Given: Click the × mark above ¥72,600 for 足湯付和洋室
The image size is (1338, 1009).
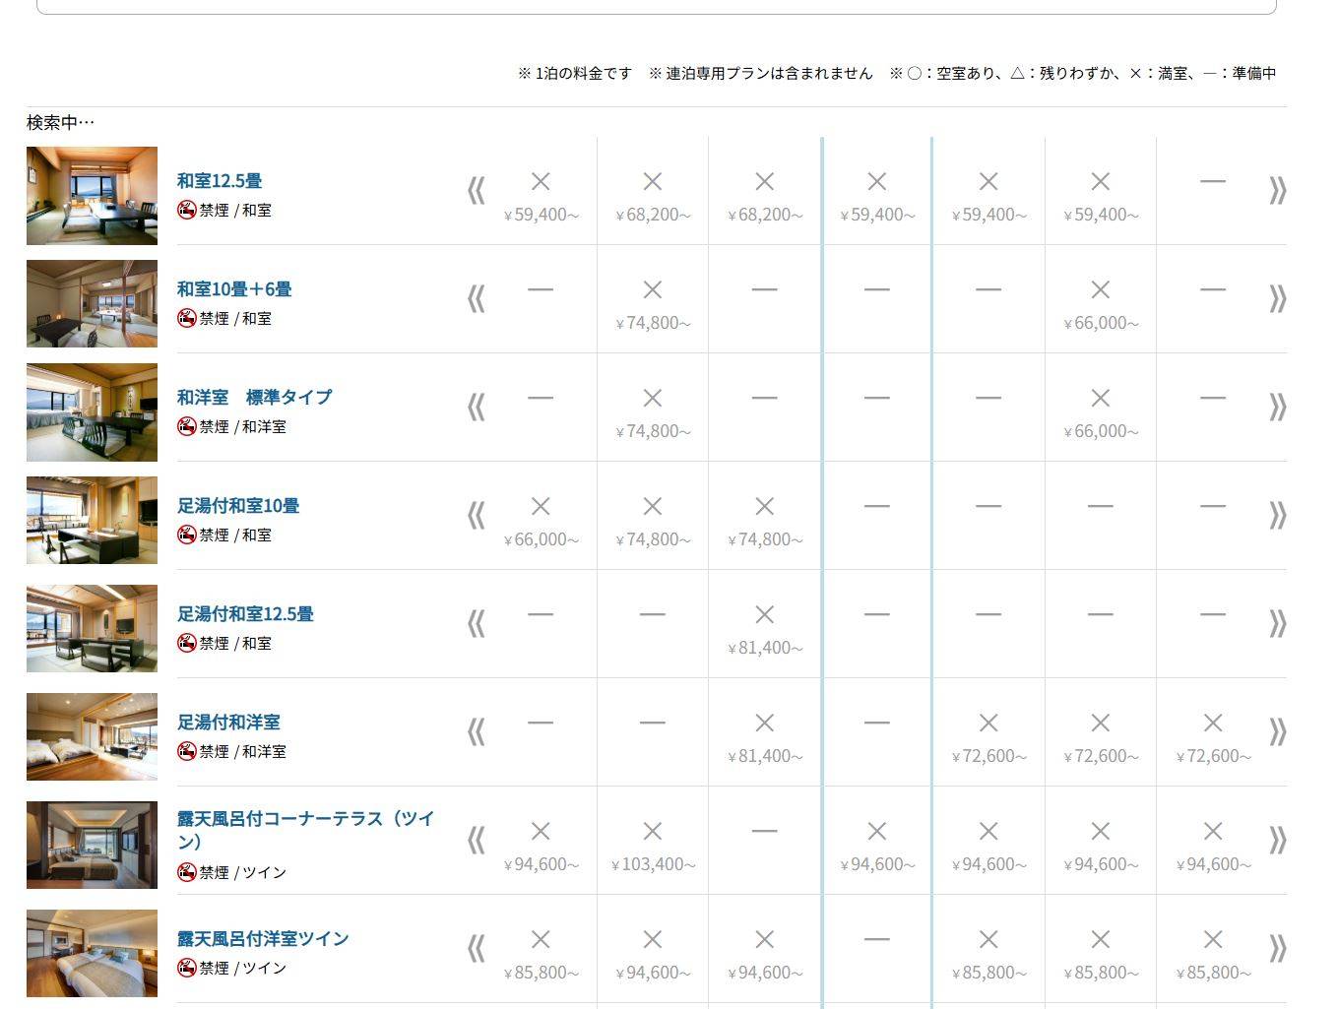Looking at the screenshot, I should point(988,723).
